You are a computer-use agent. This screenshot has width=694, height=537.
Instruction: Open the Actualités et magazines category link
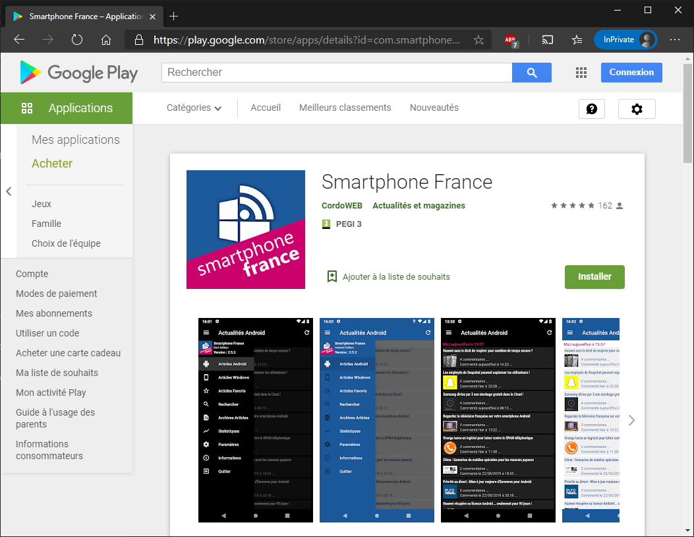[419, 206]
